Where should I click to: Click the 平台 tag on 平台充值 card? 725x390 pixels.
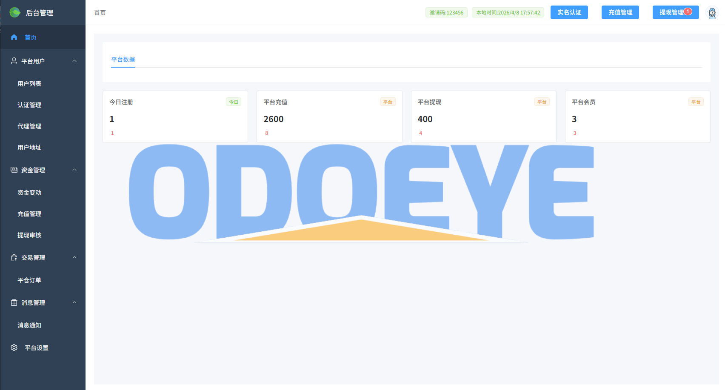[x=388, y=102]
